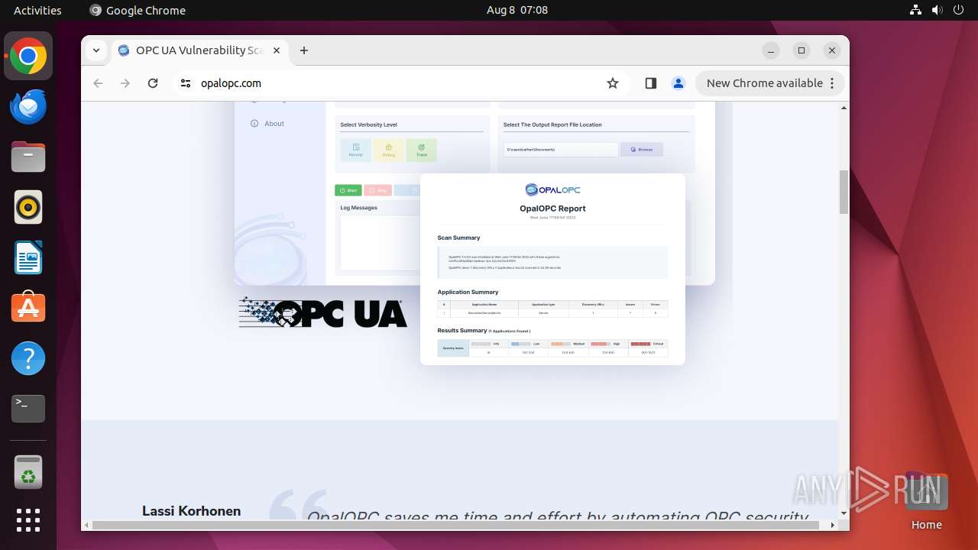
Task: Click the name Lassi Korhonen
Action: [191, 511]
